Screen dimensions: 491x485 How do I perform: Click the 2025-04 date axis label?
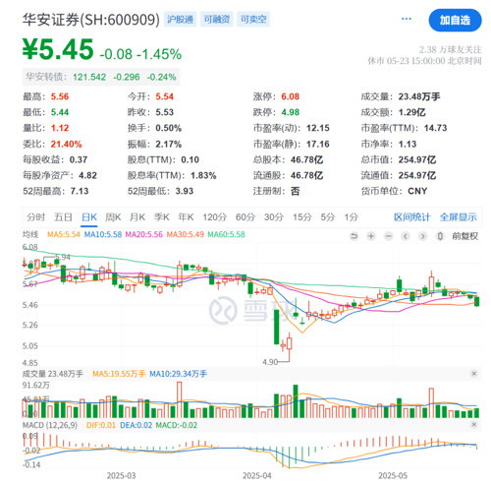[x=257, y=475]
